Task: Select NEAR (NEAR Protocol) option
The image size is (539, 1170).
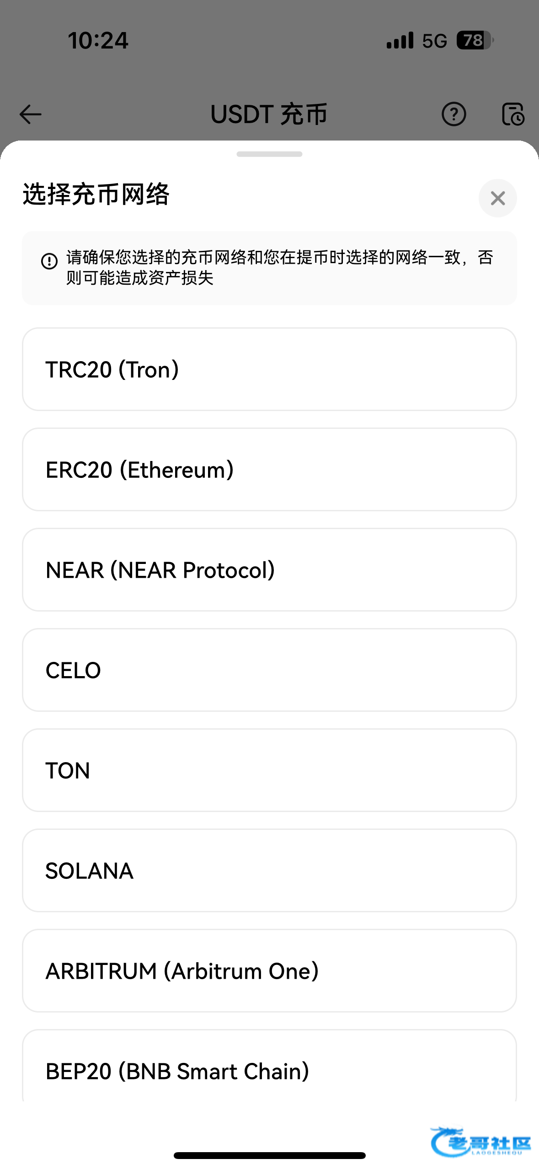Action: tap(269, 570)
